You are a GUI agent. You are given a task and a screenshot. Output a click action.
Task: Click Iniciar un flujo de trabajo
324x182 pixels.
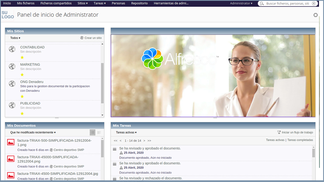297,132
